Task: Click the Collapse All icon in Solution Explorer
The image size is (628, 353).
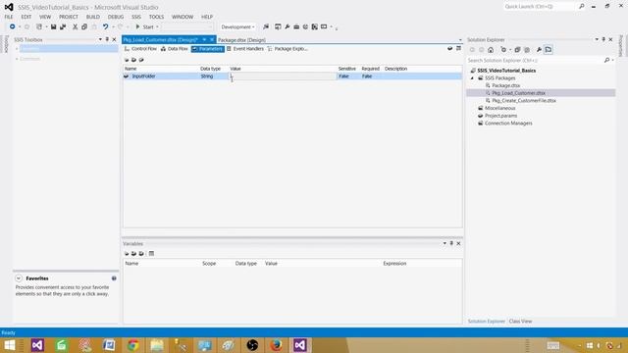Action: [517, 50]
